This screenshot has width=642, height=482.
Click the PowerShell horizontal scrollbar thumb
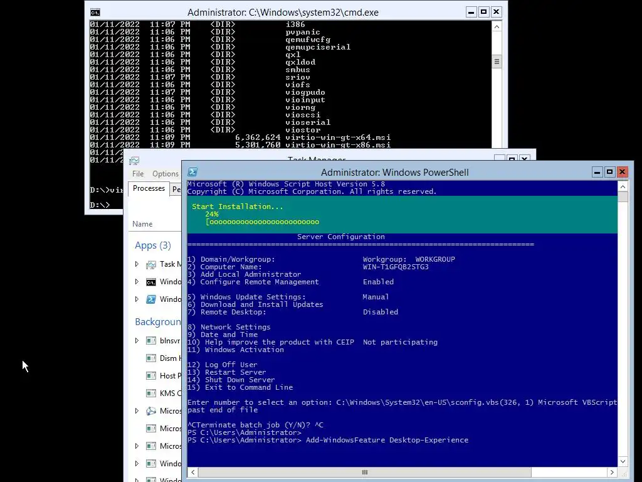coord(365,472)
